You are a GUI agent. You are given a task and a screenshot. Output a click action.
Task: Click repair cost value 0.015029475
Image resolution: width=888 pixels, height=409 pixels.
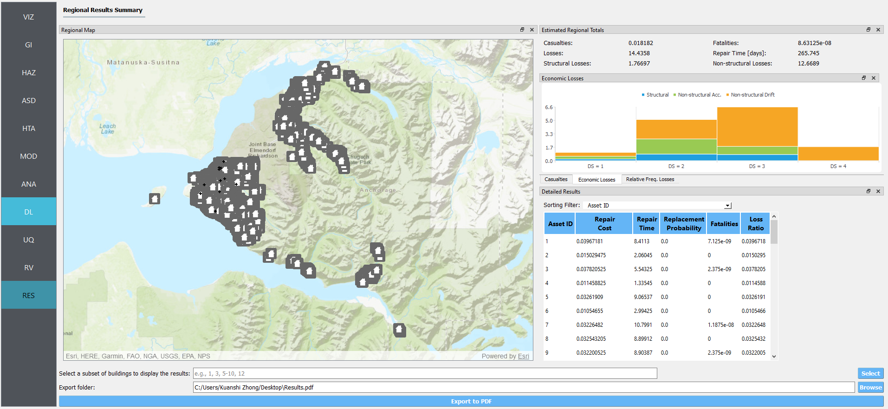591,255
